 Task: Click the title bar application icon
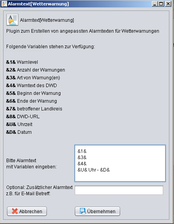click(4, 4)
